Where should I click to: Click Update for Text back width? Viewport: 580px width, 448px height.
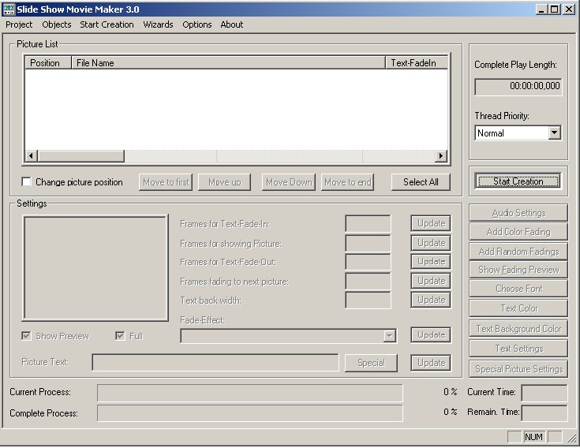pyautogui.click(x=431, y=300)
